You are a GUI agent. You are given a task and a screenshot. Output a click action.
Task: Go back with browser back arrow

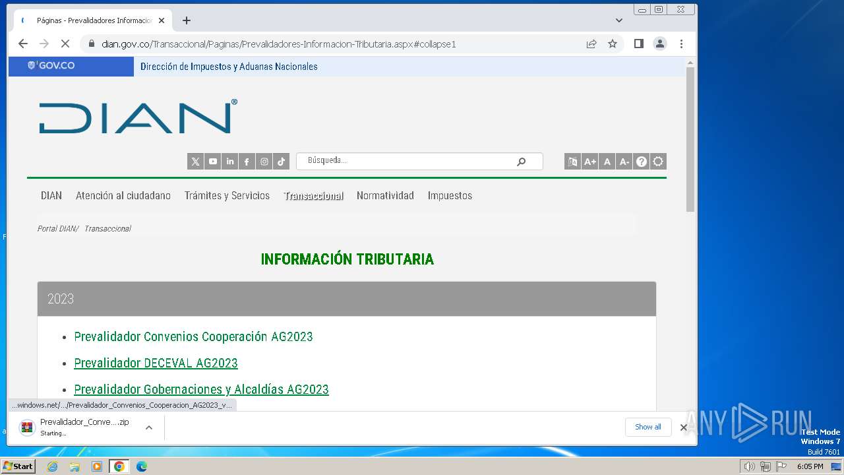coord(23,44)
